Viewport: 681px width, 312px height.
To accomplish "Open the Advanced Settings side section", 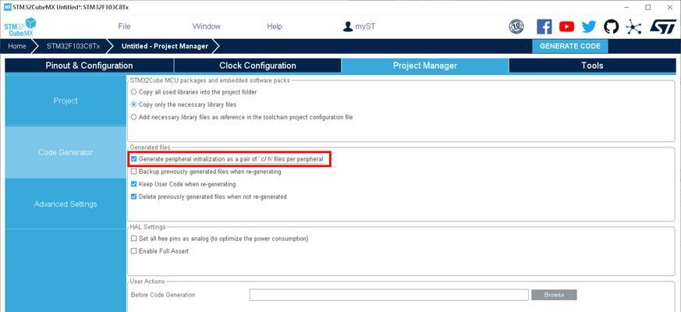I will tap(66, 204).
